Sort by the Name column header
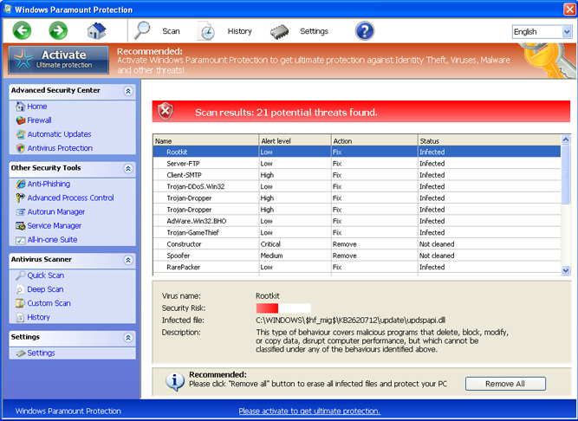Viewport: 578px width, 421px height. click(206, 140)
